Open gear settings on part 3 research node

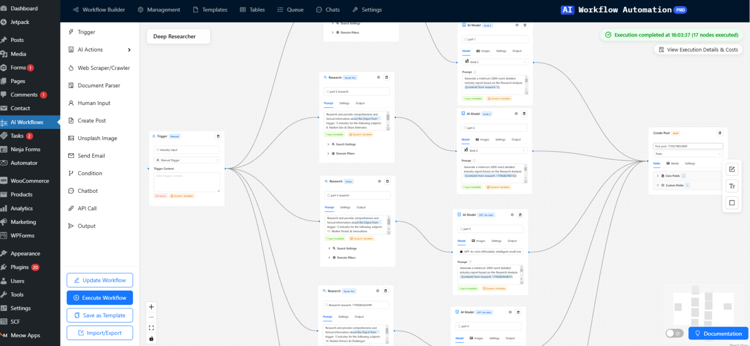379,181
